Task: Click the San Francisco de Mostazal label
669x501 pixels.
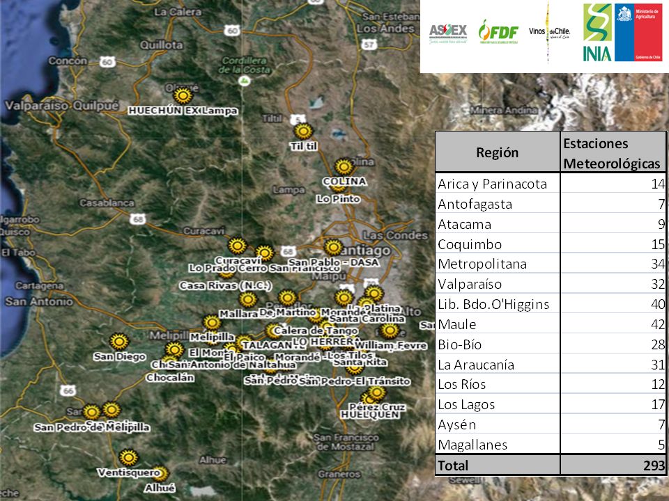Action: tap(346, 442)
